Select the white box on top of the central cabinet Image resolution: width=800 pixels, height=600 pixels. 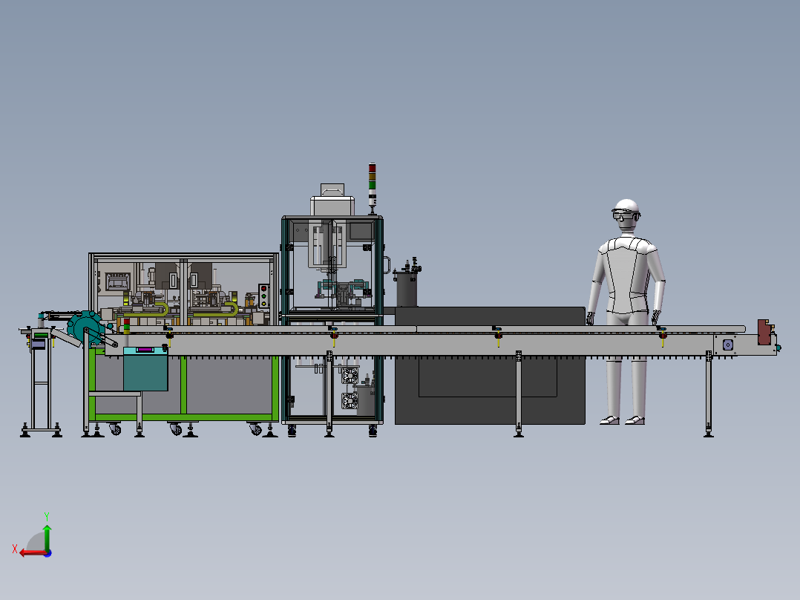click(332, 205)
